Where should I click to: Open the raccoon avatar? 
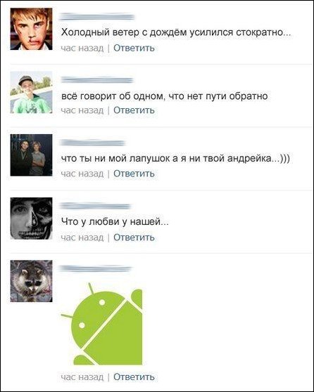31,281
